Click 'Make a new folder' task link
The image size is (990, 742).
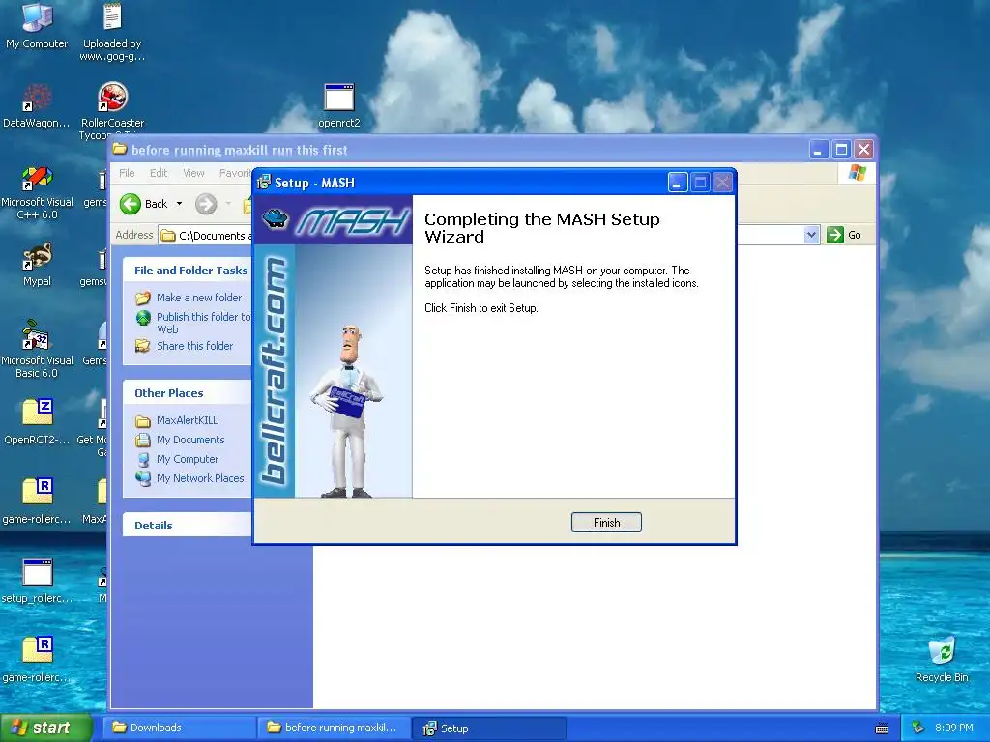(x=199, y=298)
